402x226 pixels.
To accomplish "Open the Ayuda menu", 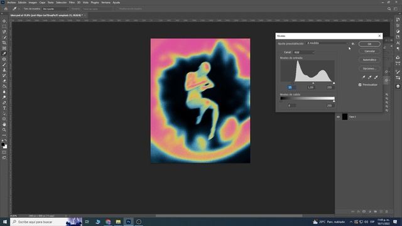I will pyautogui.click(x=116, y=3).
